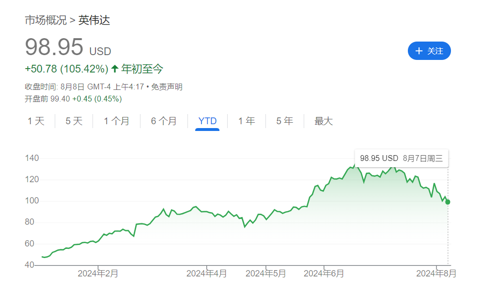The width and height of the screenshot is (481, 289).
Task: Show the 5 年 chart range
Action: click(x=285, y=121)
